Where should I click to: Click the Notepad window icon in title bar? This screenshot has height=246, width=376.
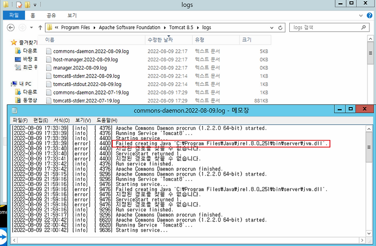click(15, 110)
